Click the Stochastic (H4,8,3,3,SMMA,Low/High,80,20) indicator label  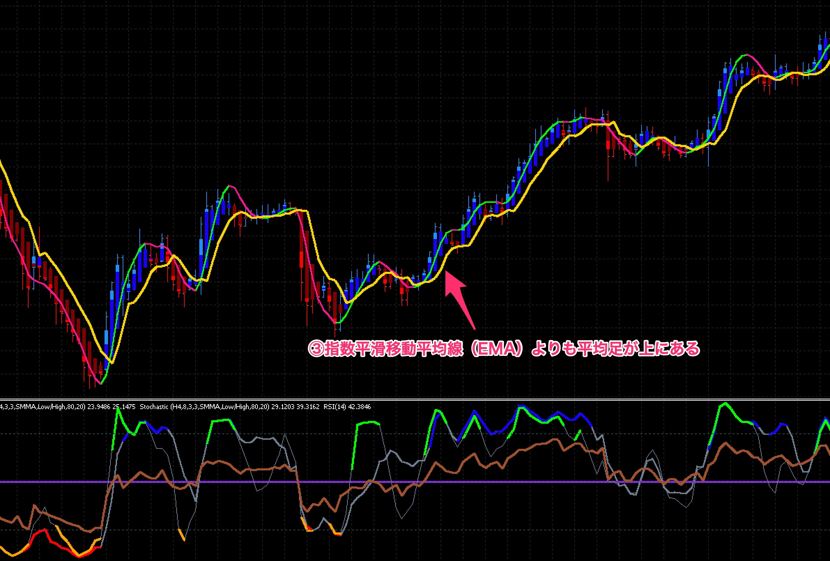[204, 407]
